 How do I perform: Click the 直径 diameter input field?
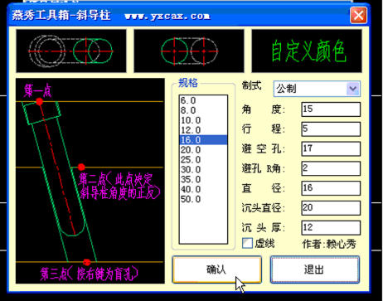(331, 188)
